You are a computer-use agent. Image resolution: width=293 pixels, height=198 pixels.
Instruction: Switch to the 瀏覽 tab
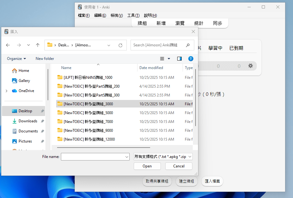180,23
